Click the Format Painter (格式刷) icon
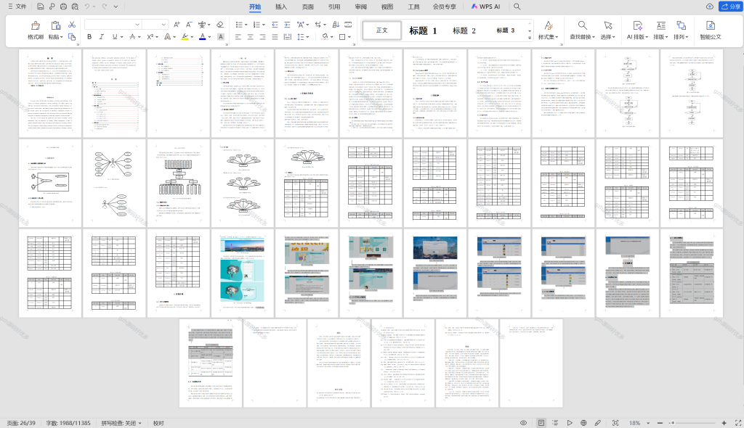This screenshot has width=744, height=428. [x=35, y=25]
